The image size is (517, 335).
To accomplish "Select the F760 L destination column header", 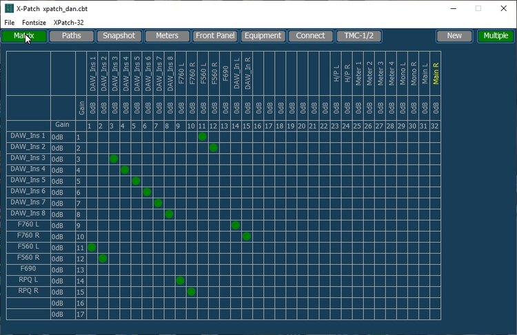I will tap(181, 74).
